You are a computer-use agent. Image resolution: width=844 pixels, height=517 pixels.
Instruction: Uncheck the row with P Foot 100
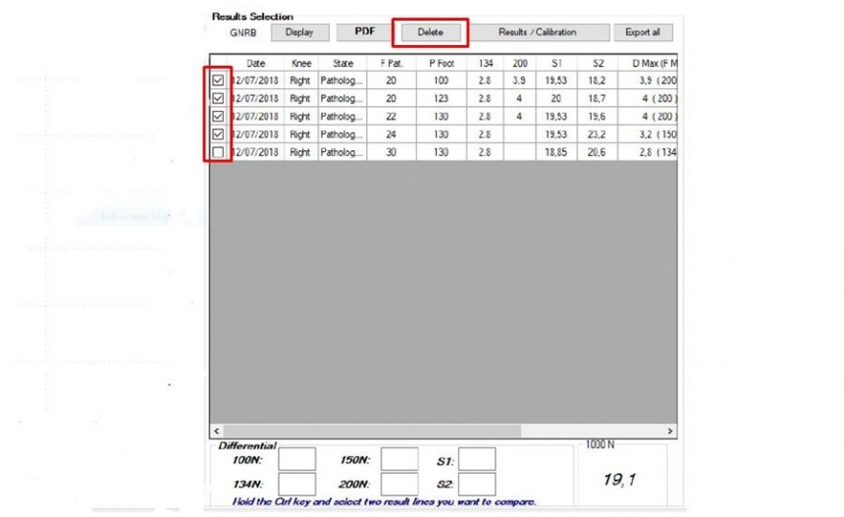[218, 80]
